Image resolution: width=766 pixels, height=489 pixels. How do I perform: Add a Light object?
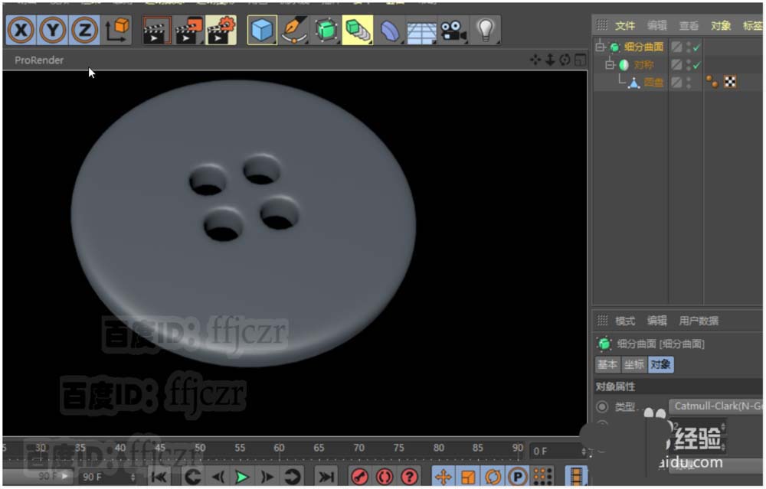click(485, 31)
